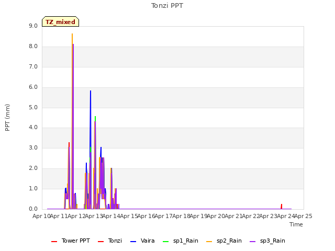Click the red Tower PPT legend color marker
Screen dimensions: 335x251
pos(54,242)
